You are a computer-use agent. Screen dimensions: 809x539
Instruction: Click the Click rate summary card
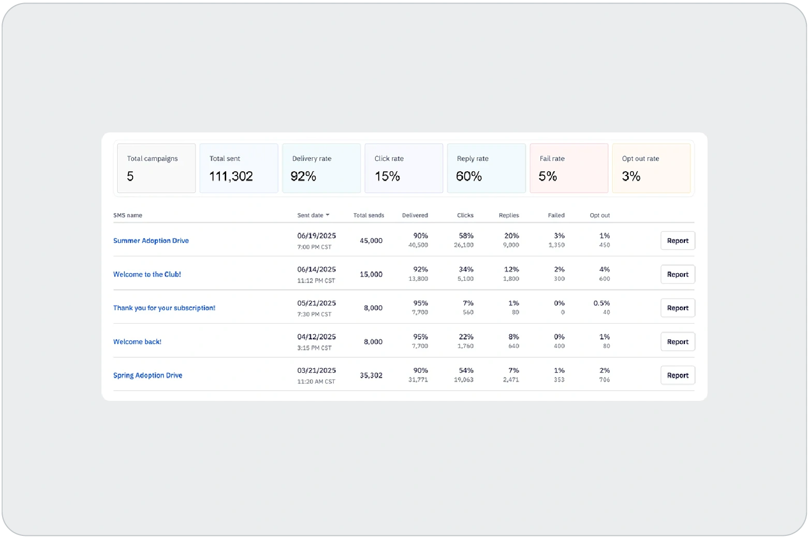pos(404,168)
